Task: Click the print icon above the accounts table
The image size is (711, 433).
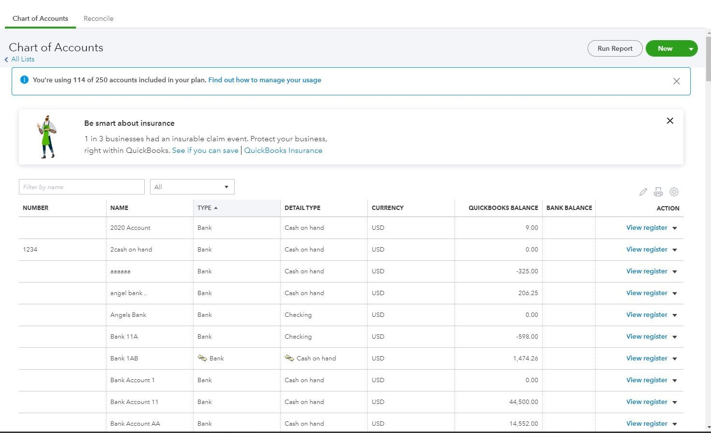Action: 658,192
